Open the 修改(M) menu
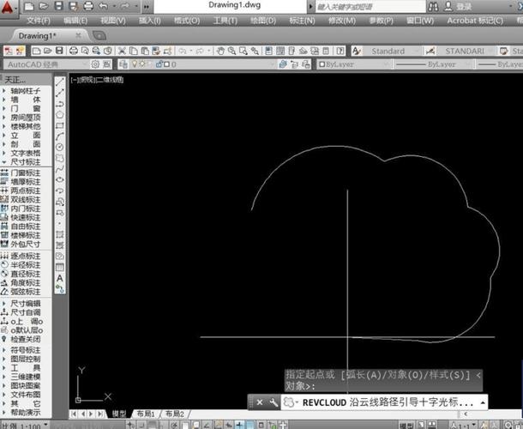The image size is (523, 429). tap(341, 21)
